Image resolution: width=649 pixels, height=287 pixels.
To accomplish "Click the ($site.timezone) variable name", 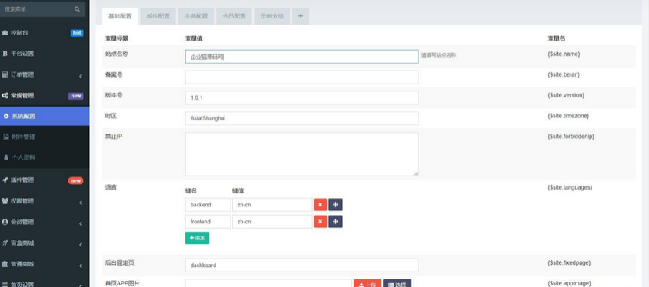I will pos(568,116).
